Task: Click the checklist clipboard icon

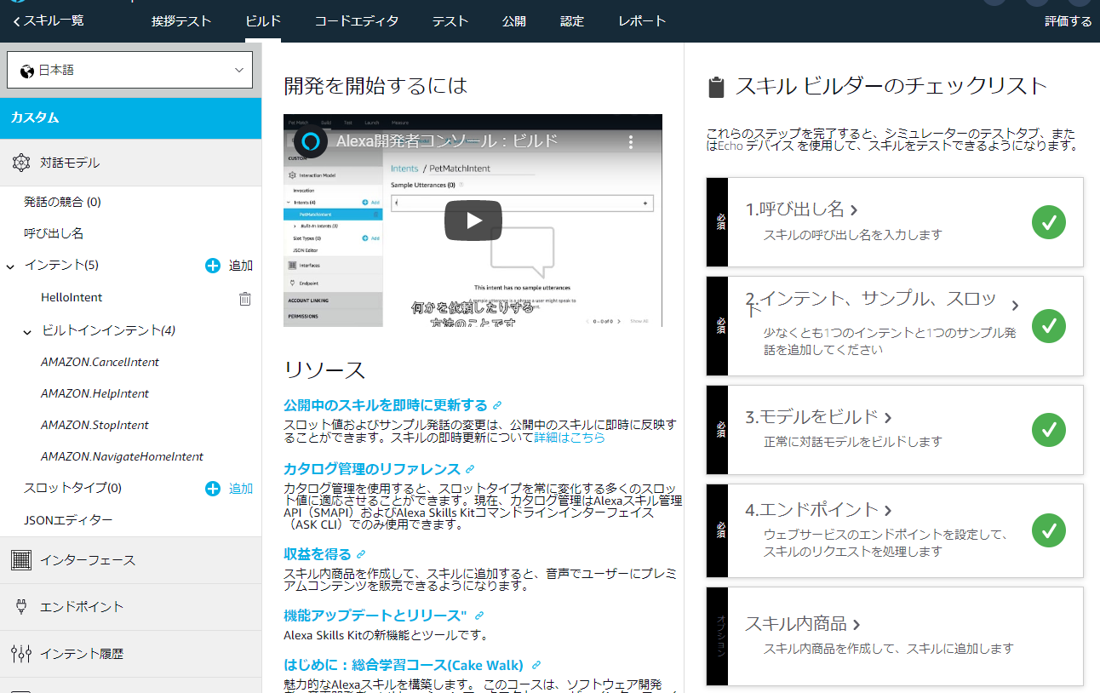Action: pyautogui.click(x=717, y=88)
